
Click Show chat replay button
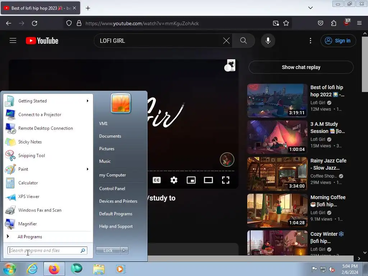click(x=301, y=67)
